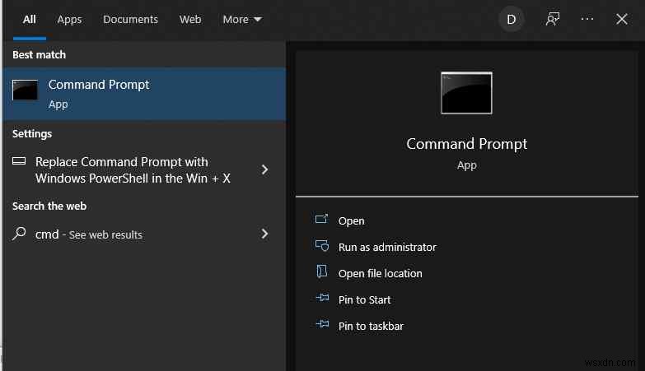Switch to the Documents tab
Screen dimensions: 645x371
[x=130, y=19]
